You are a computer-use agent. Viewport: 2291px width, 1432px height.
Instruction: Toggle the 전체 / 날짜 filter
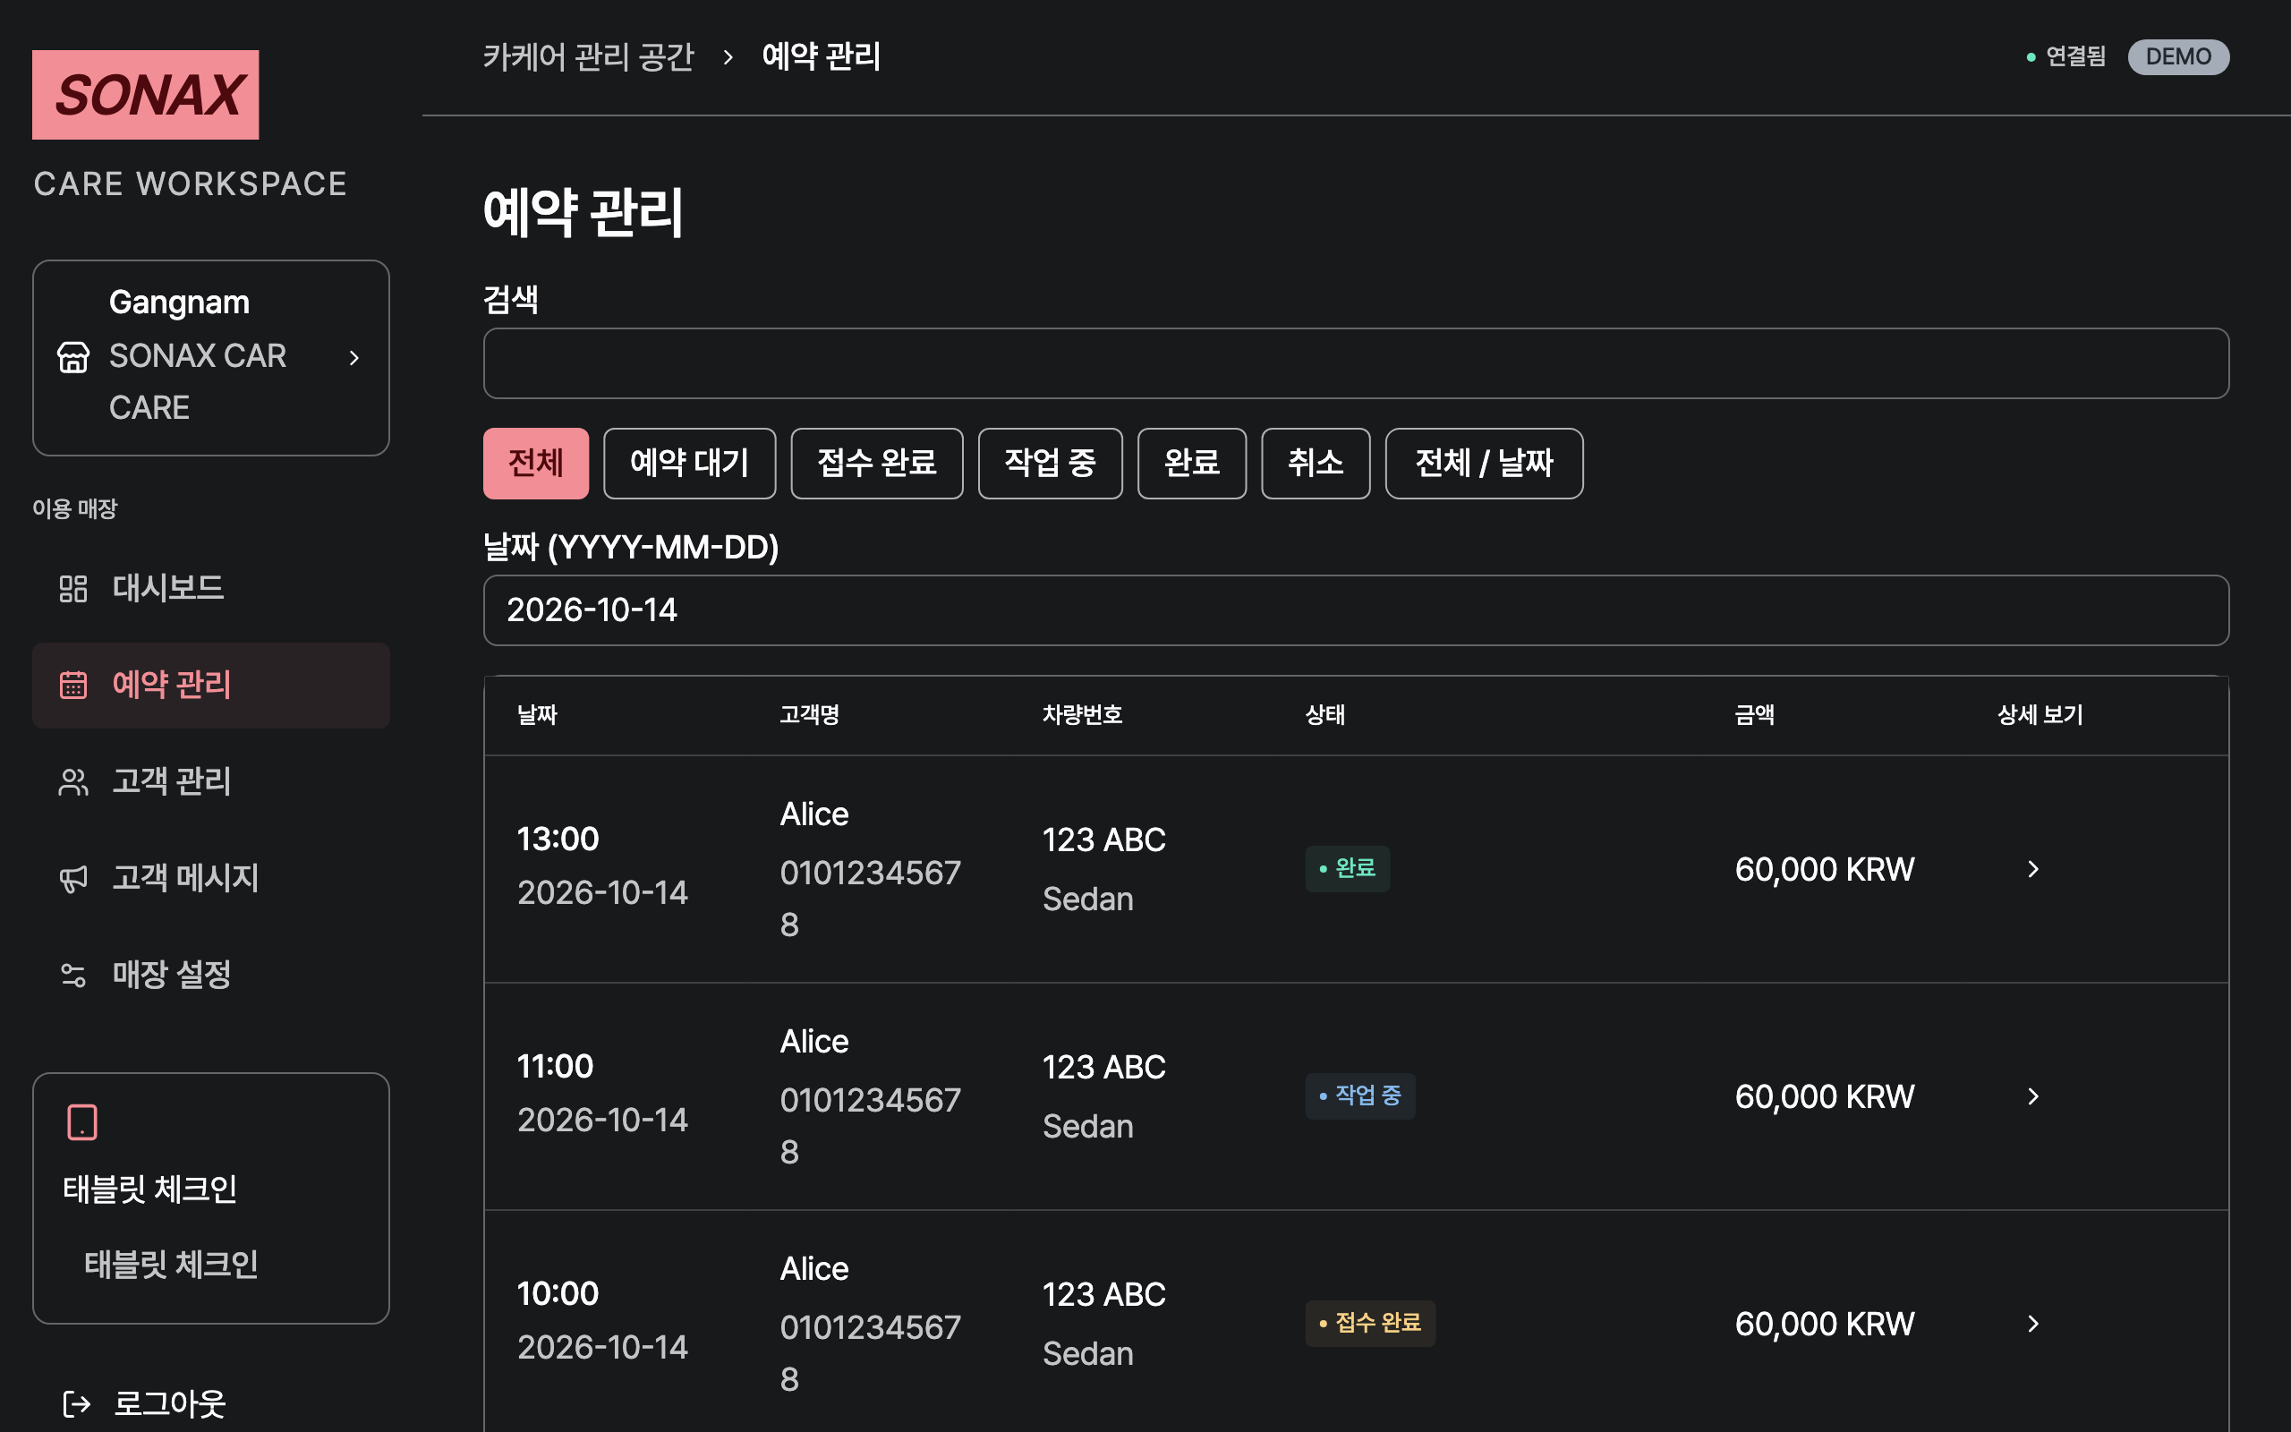click(1484, 463)
